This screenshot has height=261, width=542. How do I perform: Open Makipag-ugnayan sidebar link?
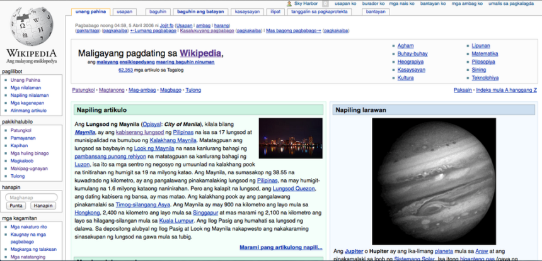point(29,169)
